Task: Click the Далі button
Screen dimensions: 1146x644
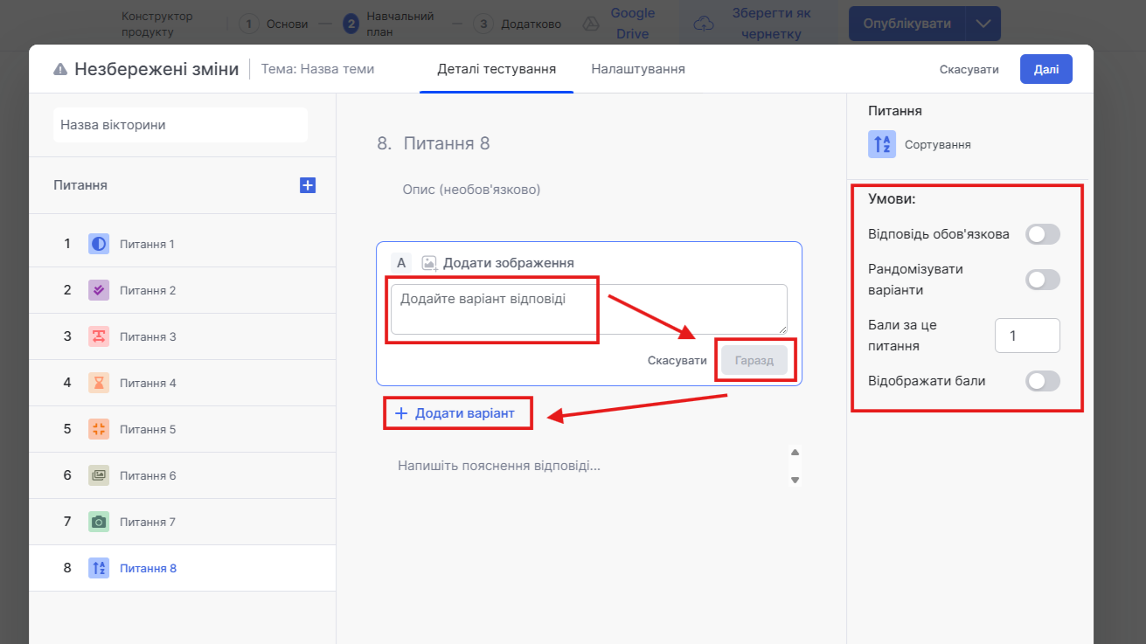Action: (1045, 69)
